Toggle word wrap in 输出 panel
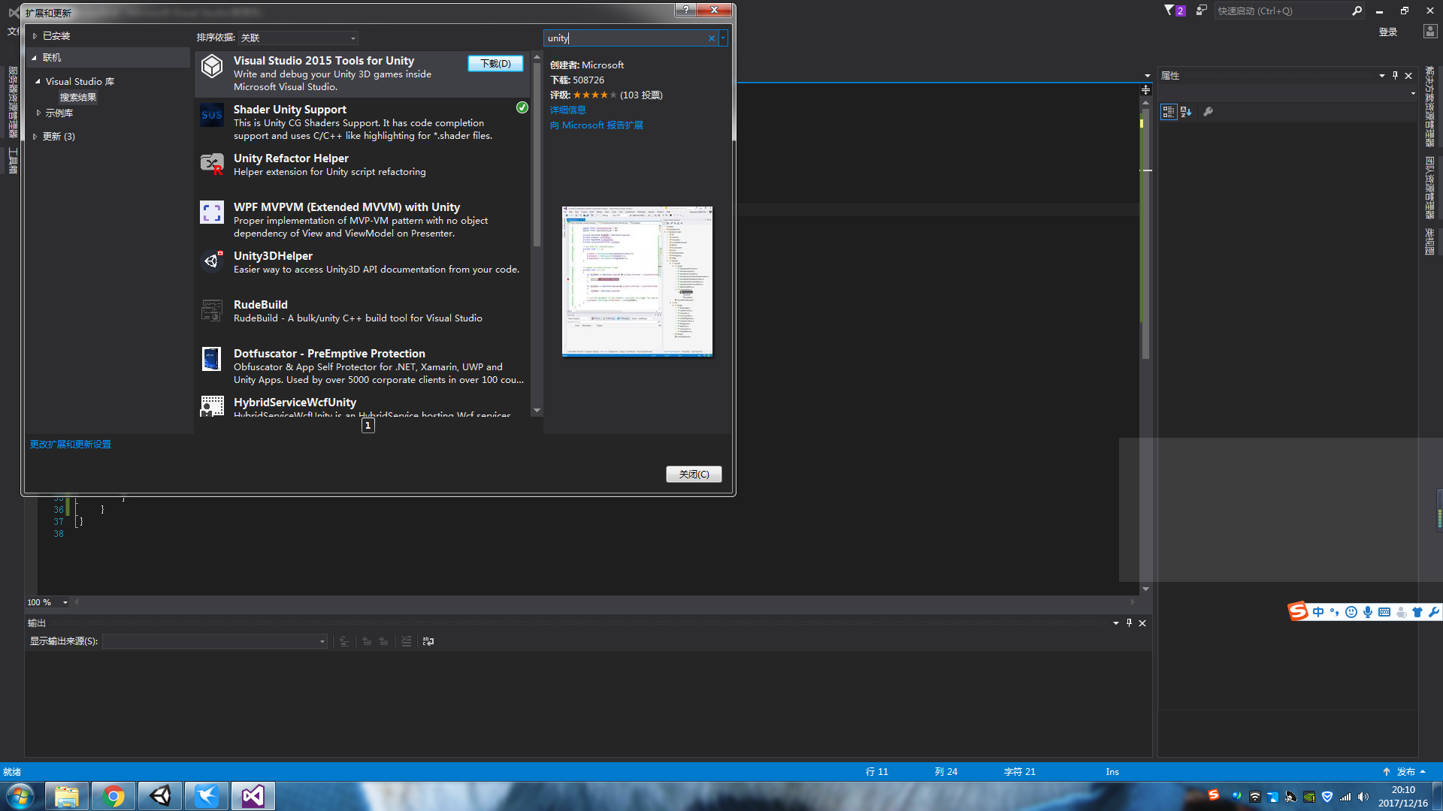The height and width of the screenshot is (811, 1443). (428, 641)
